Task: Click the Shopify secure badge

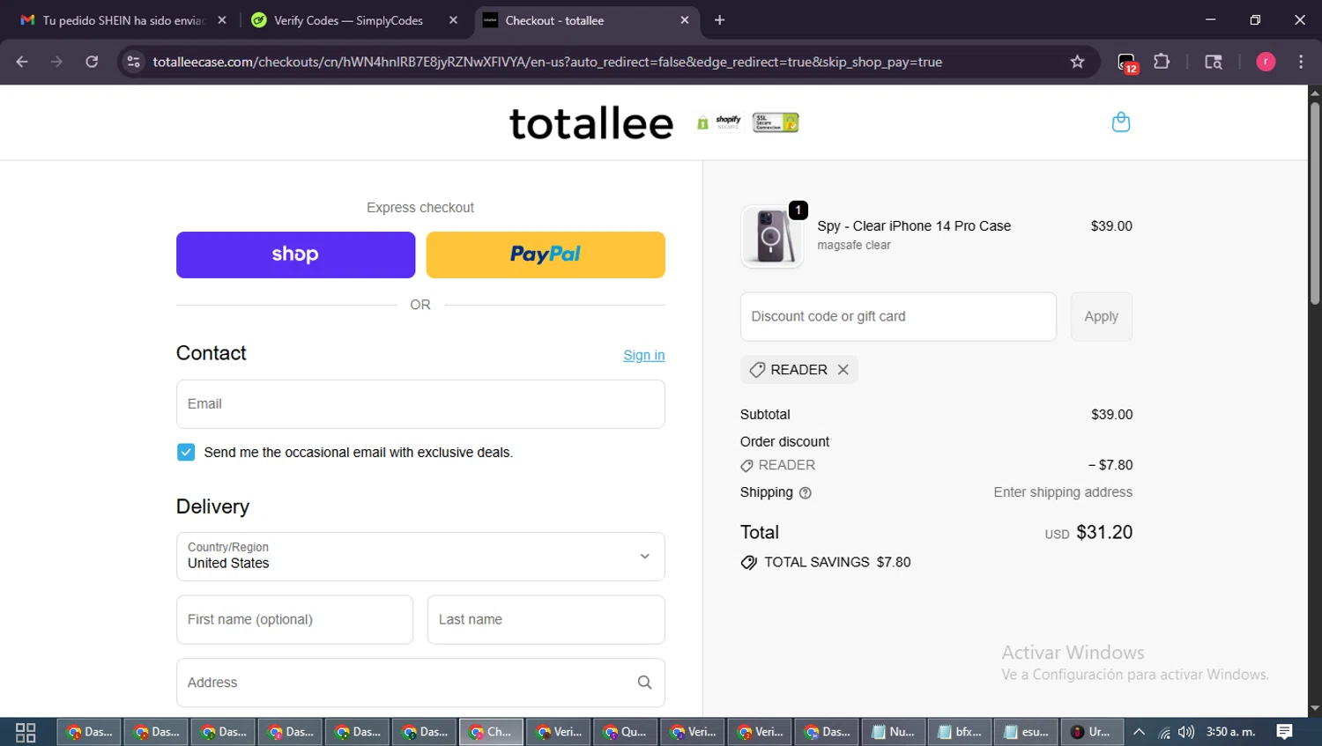Action: 719,122
